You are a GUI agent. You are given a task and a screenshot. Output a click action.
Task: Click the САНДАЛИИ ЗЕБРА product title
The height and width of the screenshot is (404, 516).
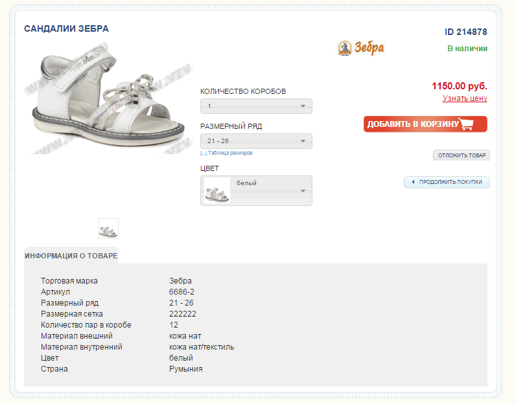pos(66,29)
